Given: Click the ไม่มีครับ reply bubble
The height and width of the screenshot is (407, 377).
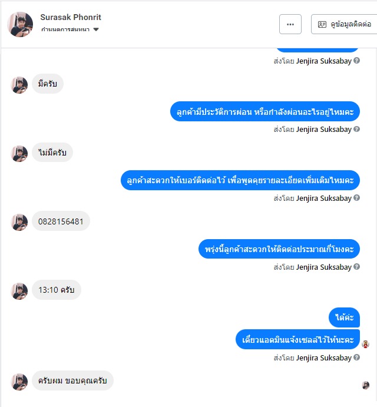Looking at the screenshot, I should pos(52,153).
